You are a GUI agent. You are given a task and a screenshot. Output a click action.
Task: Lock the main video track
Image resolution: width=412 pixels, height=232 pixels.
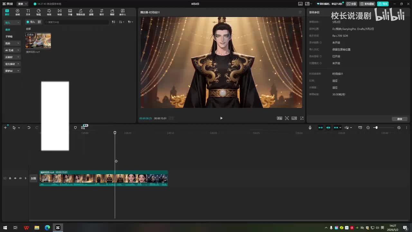(10, 178)
